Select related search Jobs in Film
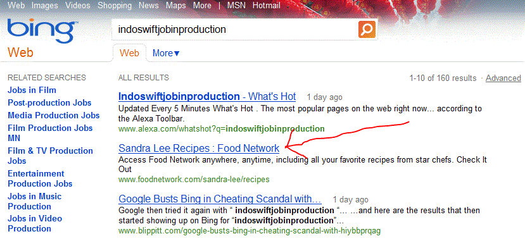Viewport: 525px width, 241px height. pyautogui.click(x=32, y=90)
